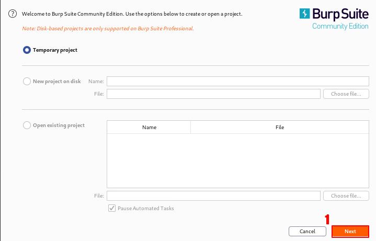Screen dimensions: 376x241
Task: Select the Open existing project radio button
Action: 27,125
